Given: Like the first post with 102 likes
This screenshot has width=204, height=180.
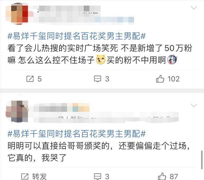Looking at the screenshot, I should pos(160,79).
